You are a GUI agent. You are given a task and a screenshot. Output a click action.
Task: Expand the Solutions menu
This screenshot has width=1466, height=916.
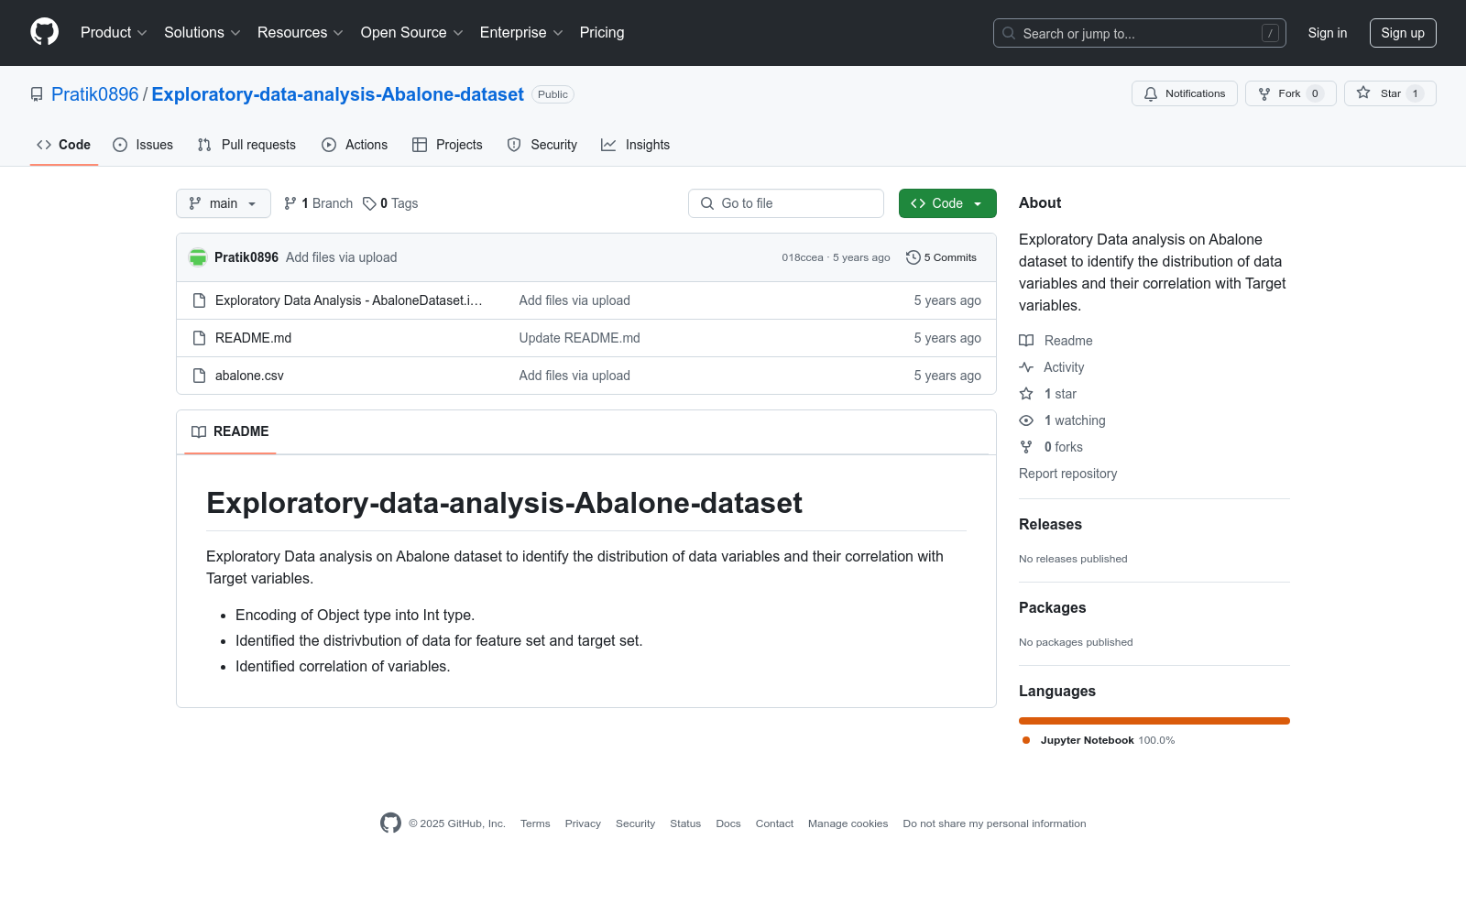202,33
